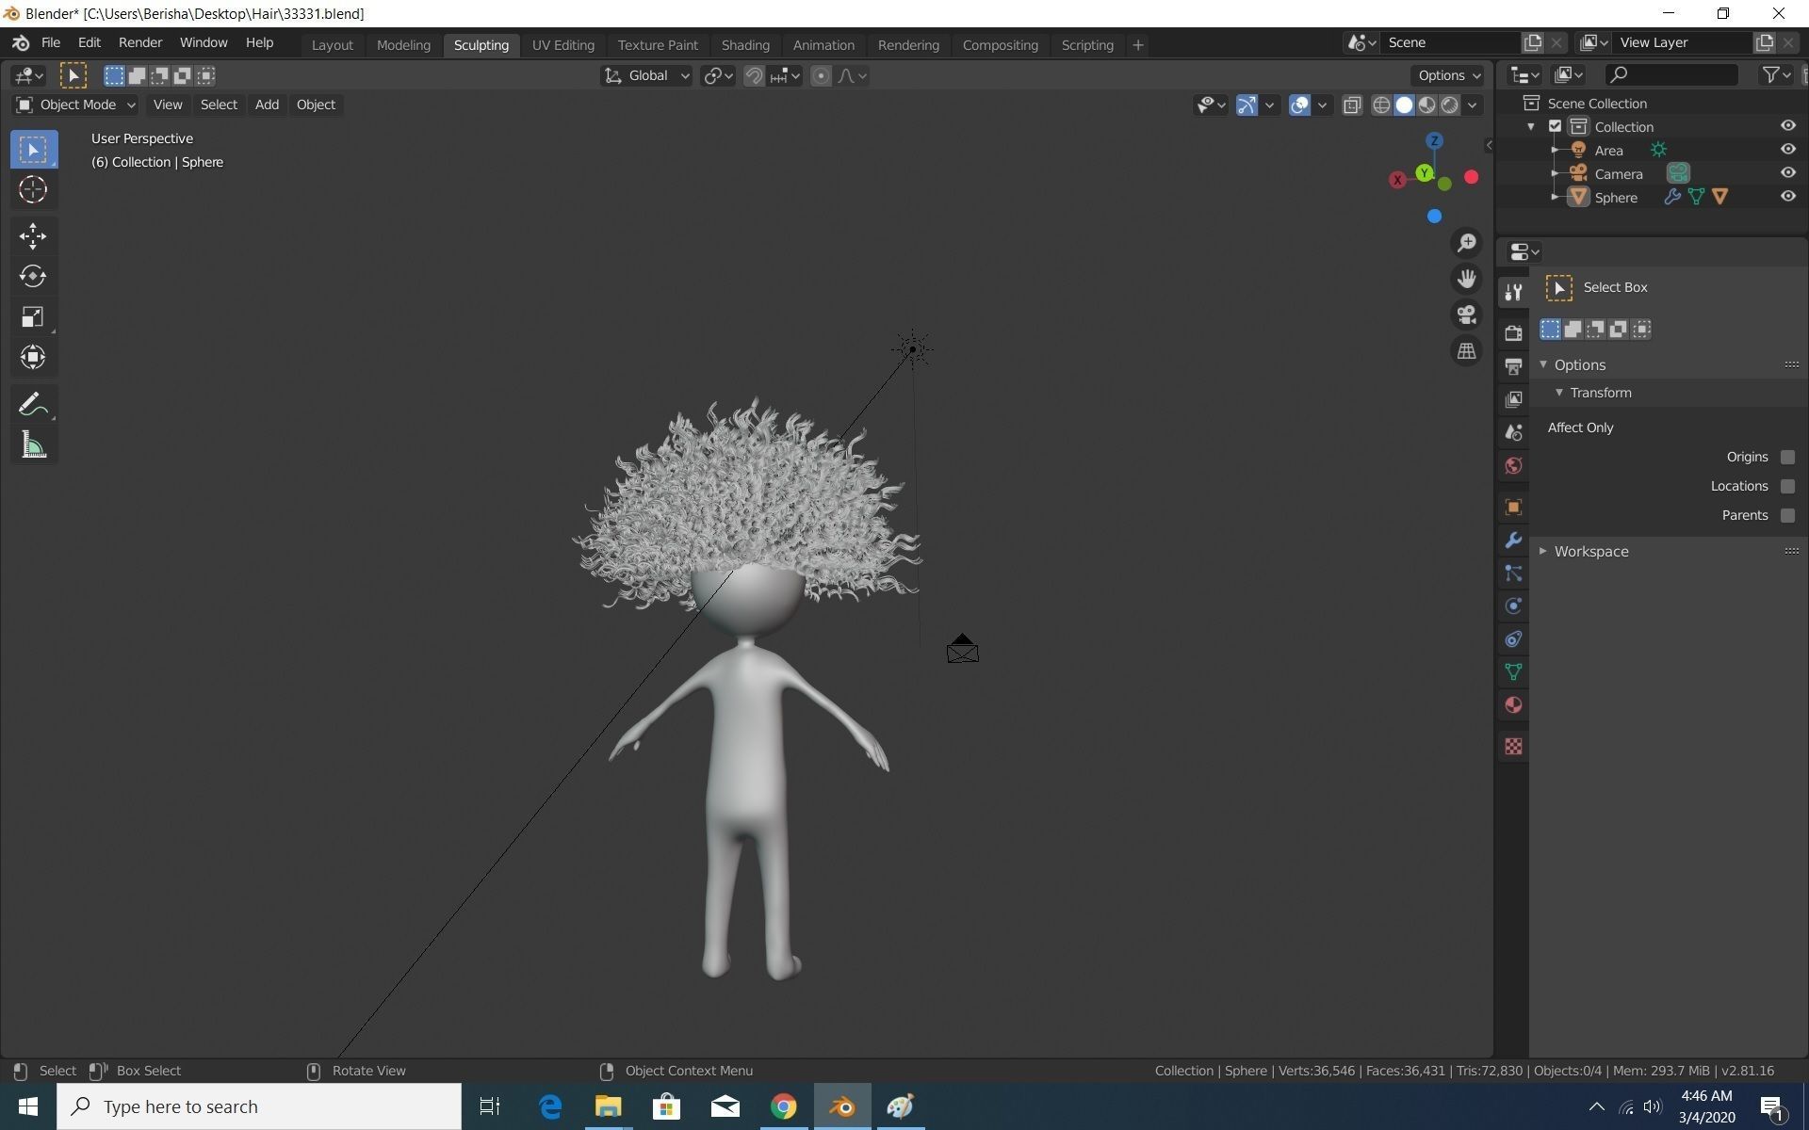Viewport: 1809px width, 1130px height.
Task: Open the Material properties tab
Action: pos(1513,705)
